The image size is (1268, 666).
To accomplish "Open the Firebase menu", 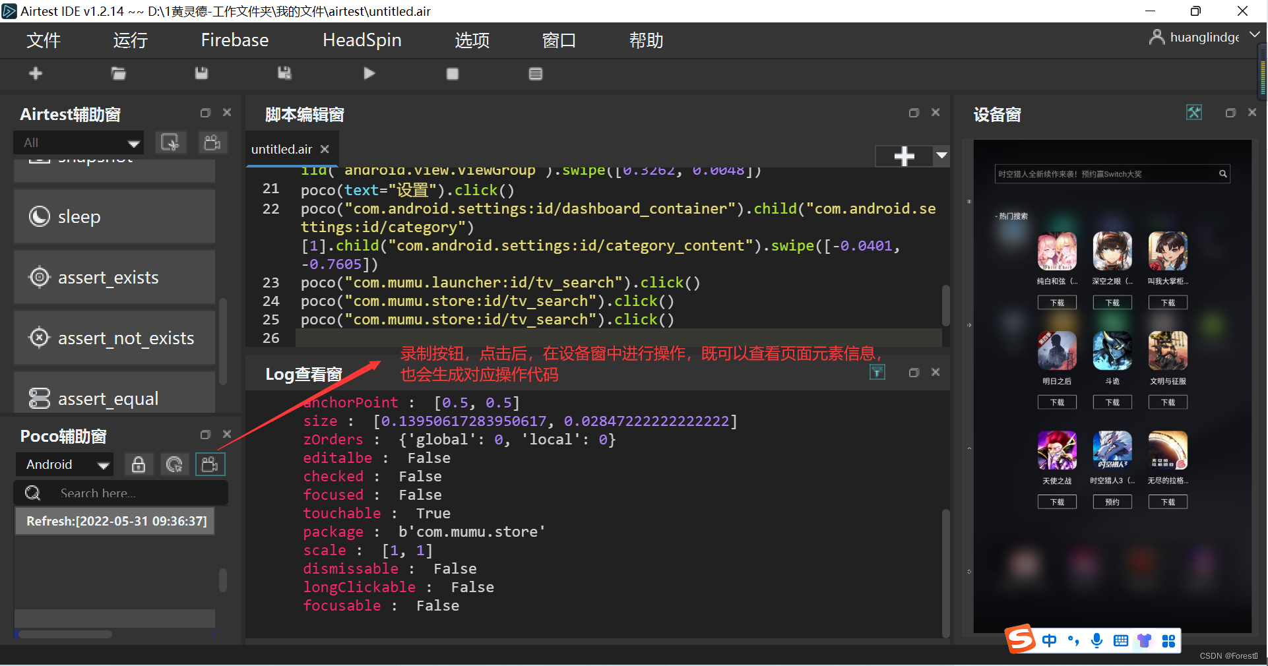I will pyautogui.click(x=235, y=40).
